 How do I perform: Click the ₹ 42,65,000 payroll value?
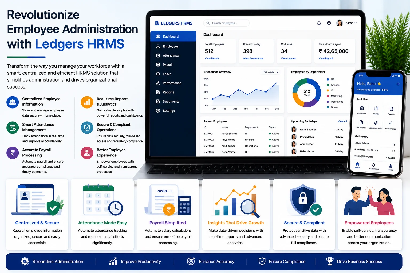(x=334, y=51)
